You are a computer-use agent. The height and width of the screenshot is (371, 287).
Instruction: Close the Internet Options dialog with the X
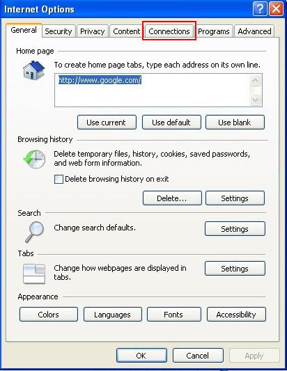(x=276, y=9)
